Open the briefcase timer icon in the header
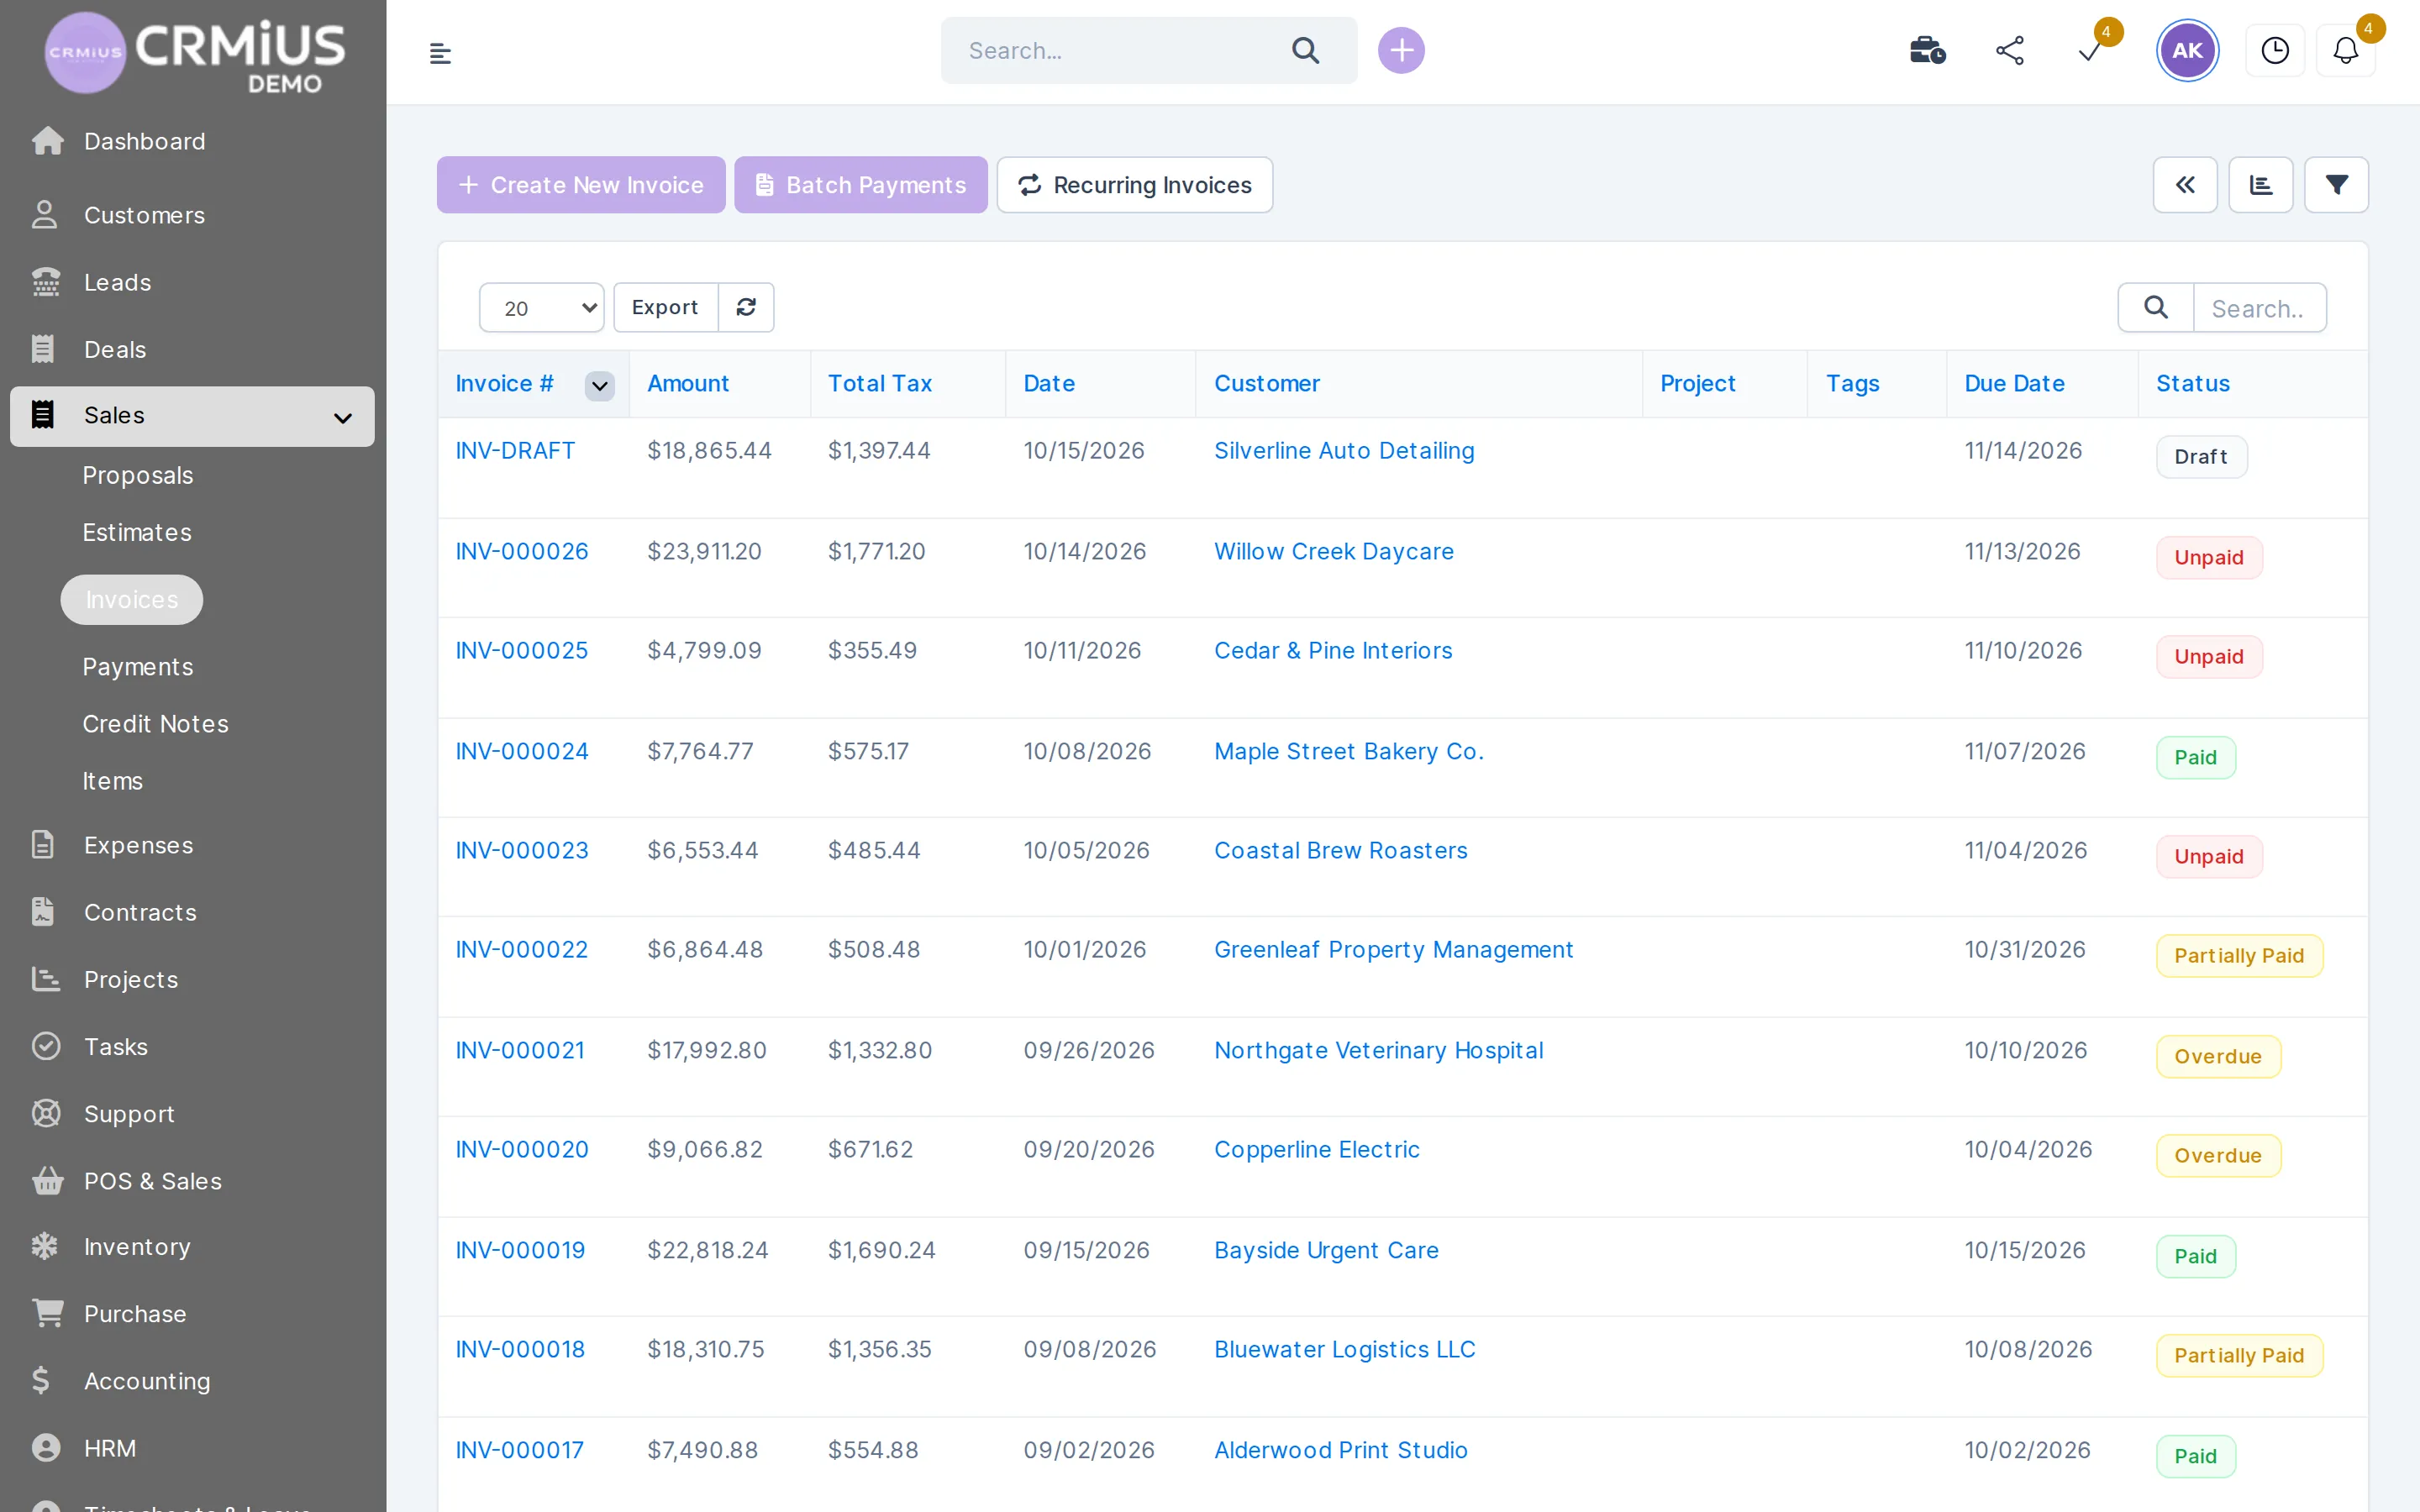Viewport: 2420px width, 1512px height. [1927, 50]
